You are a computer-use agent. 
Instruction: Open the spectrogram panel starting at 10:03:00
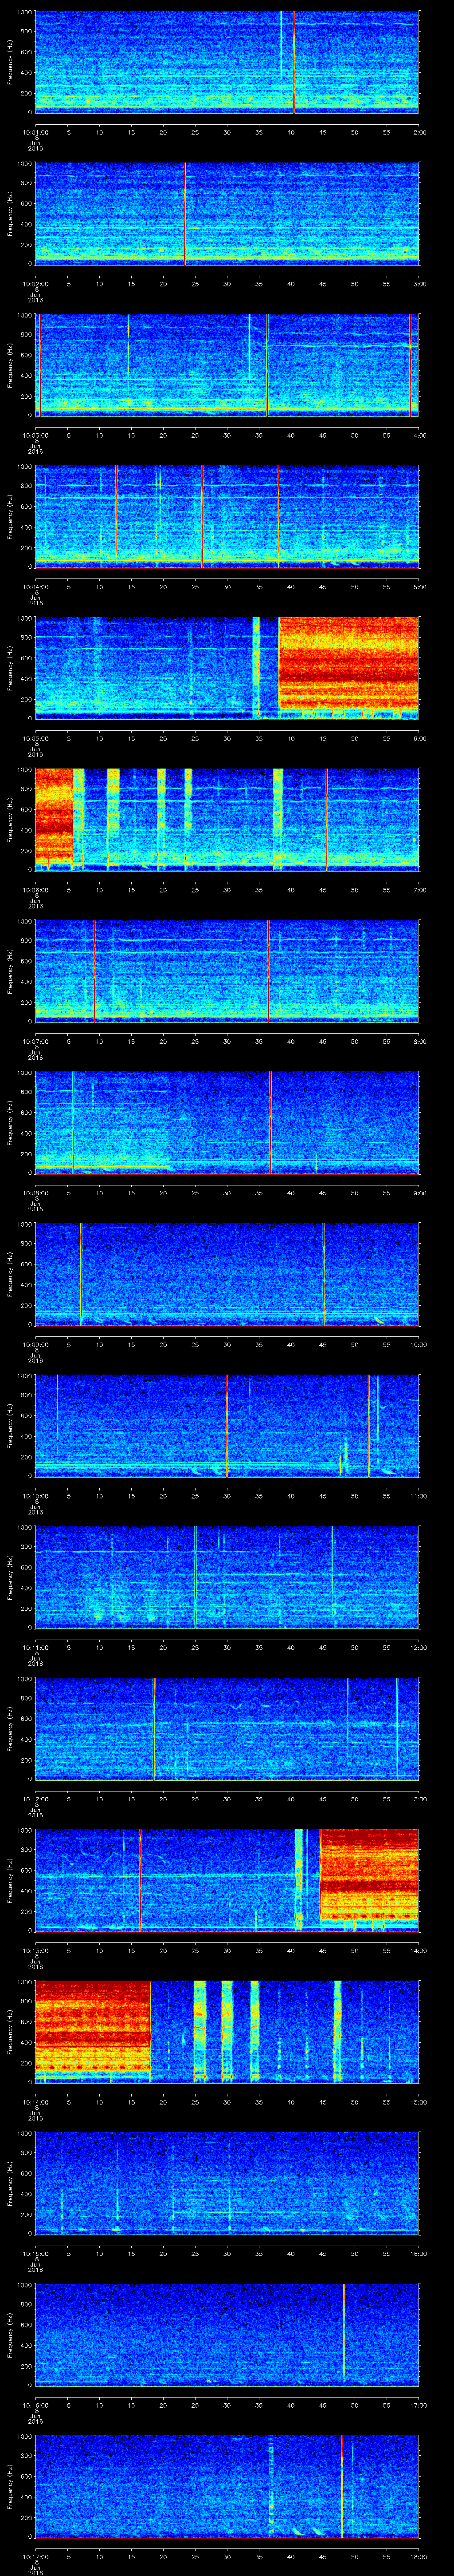227,365
